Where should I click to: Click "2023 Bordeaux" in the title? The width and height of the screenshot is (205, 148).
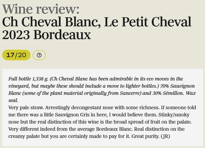click(46, 35)
